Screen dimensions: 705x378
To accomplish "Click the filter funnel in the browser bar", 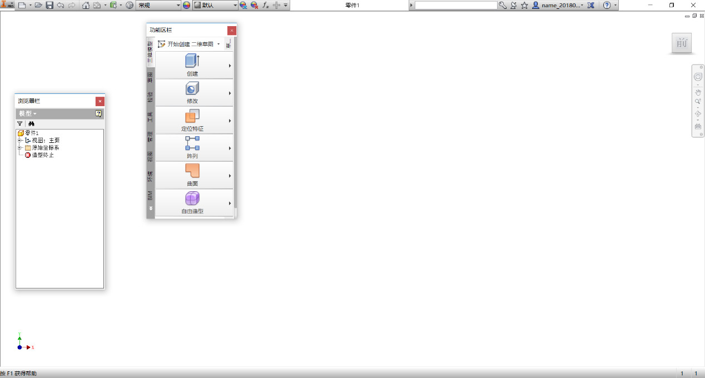I will 20,124.
